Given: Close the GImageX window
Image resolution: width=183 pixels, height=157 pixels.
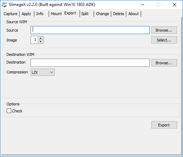Looking at the screenshot, I should [x=175, y=5].
